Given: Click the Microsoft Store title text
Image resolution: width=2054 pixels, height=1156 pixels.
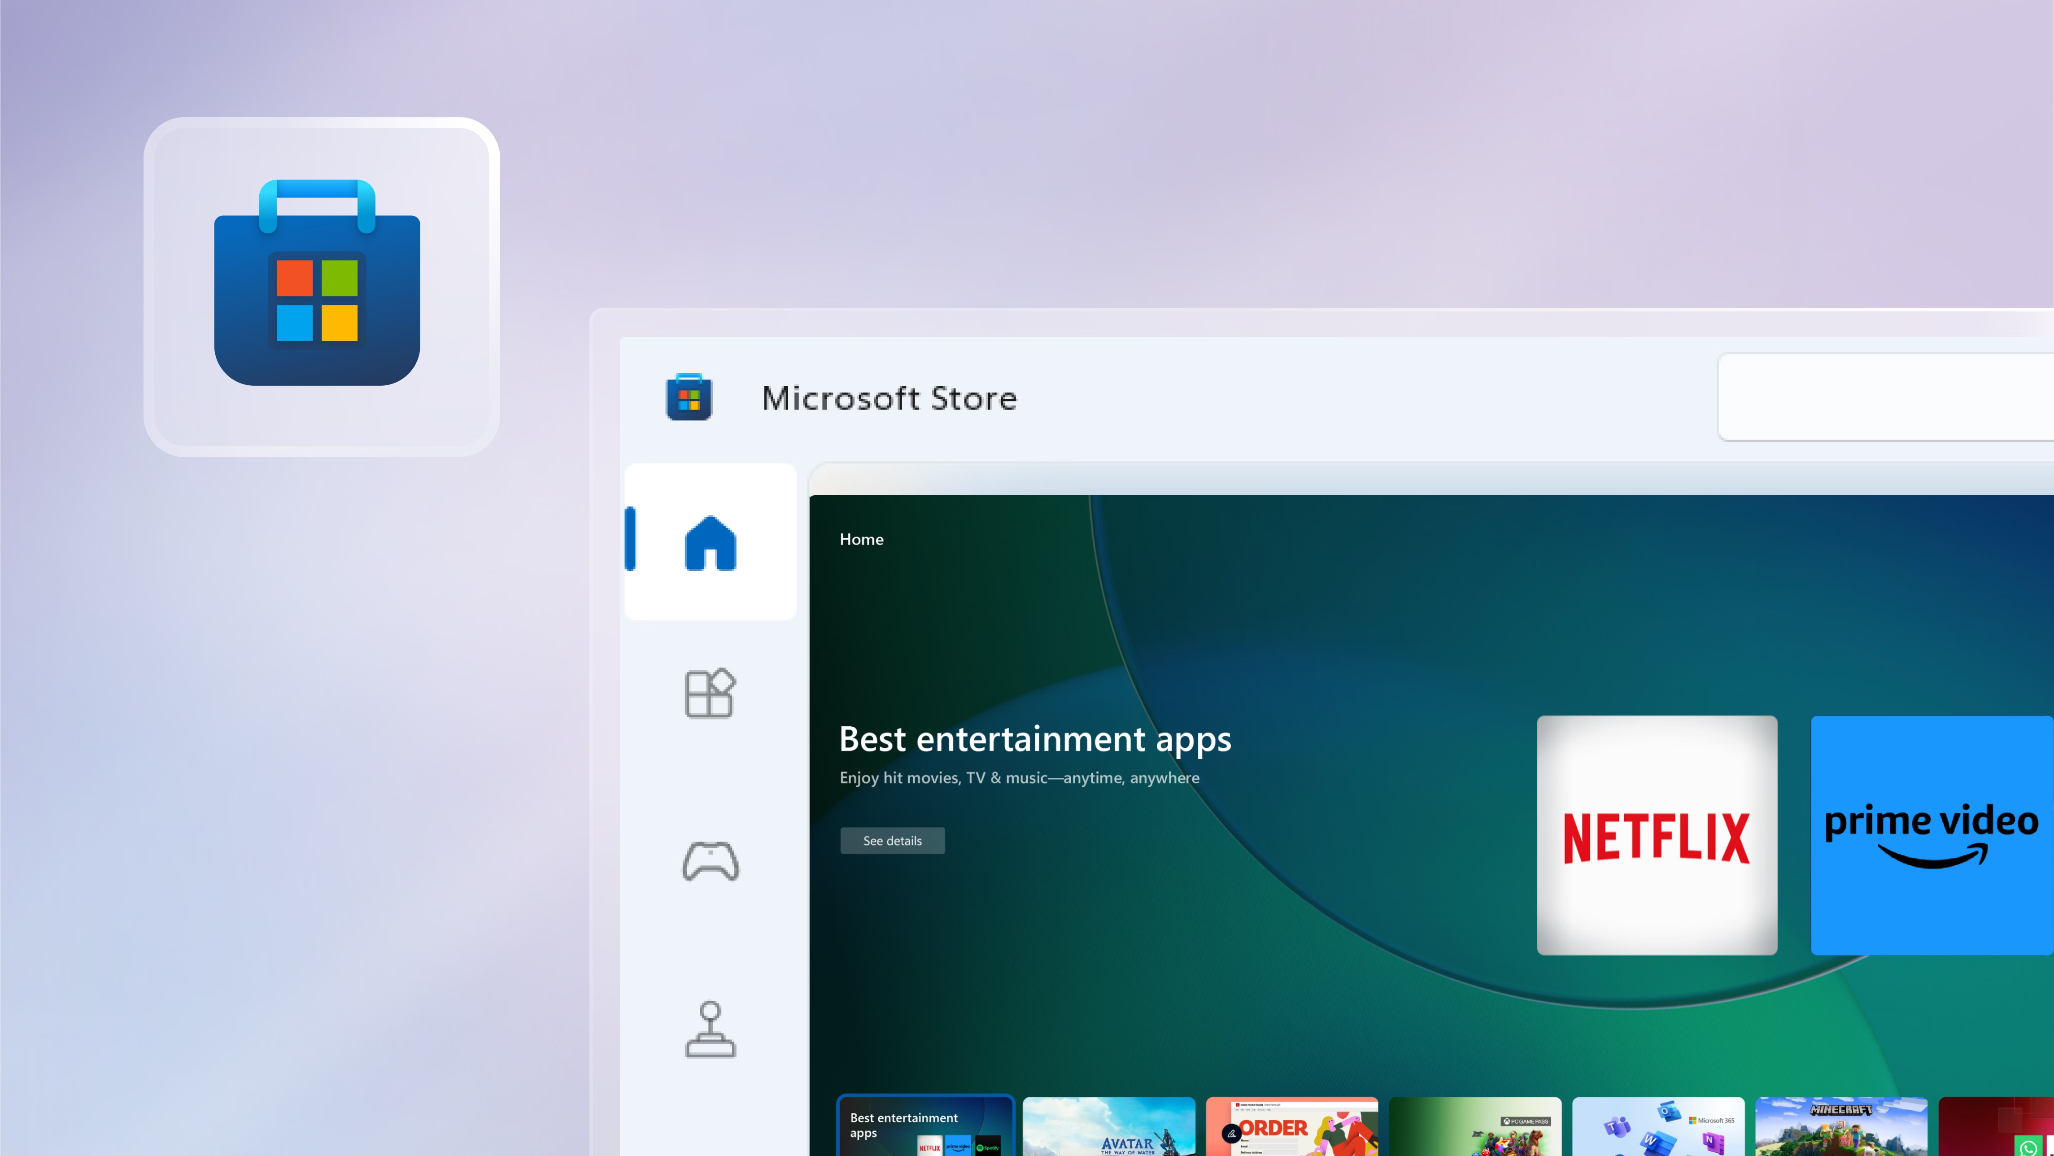Looking at the screenshot, I should tap(889, 398).
